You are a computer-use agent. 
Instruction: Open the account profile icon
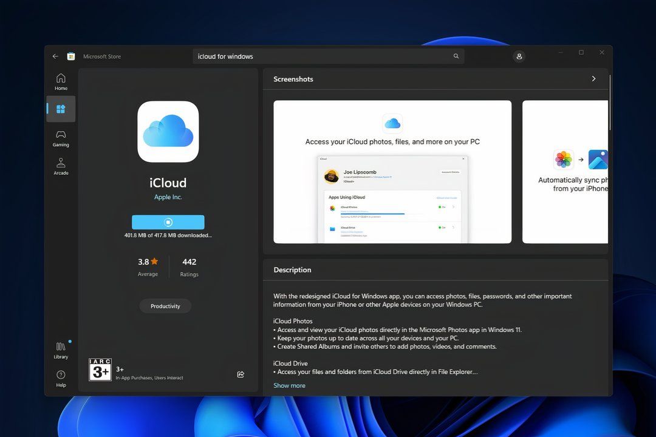[519, 56]
